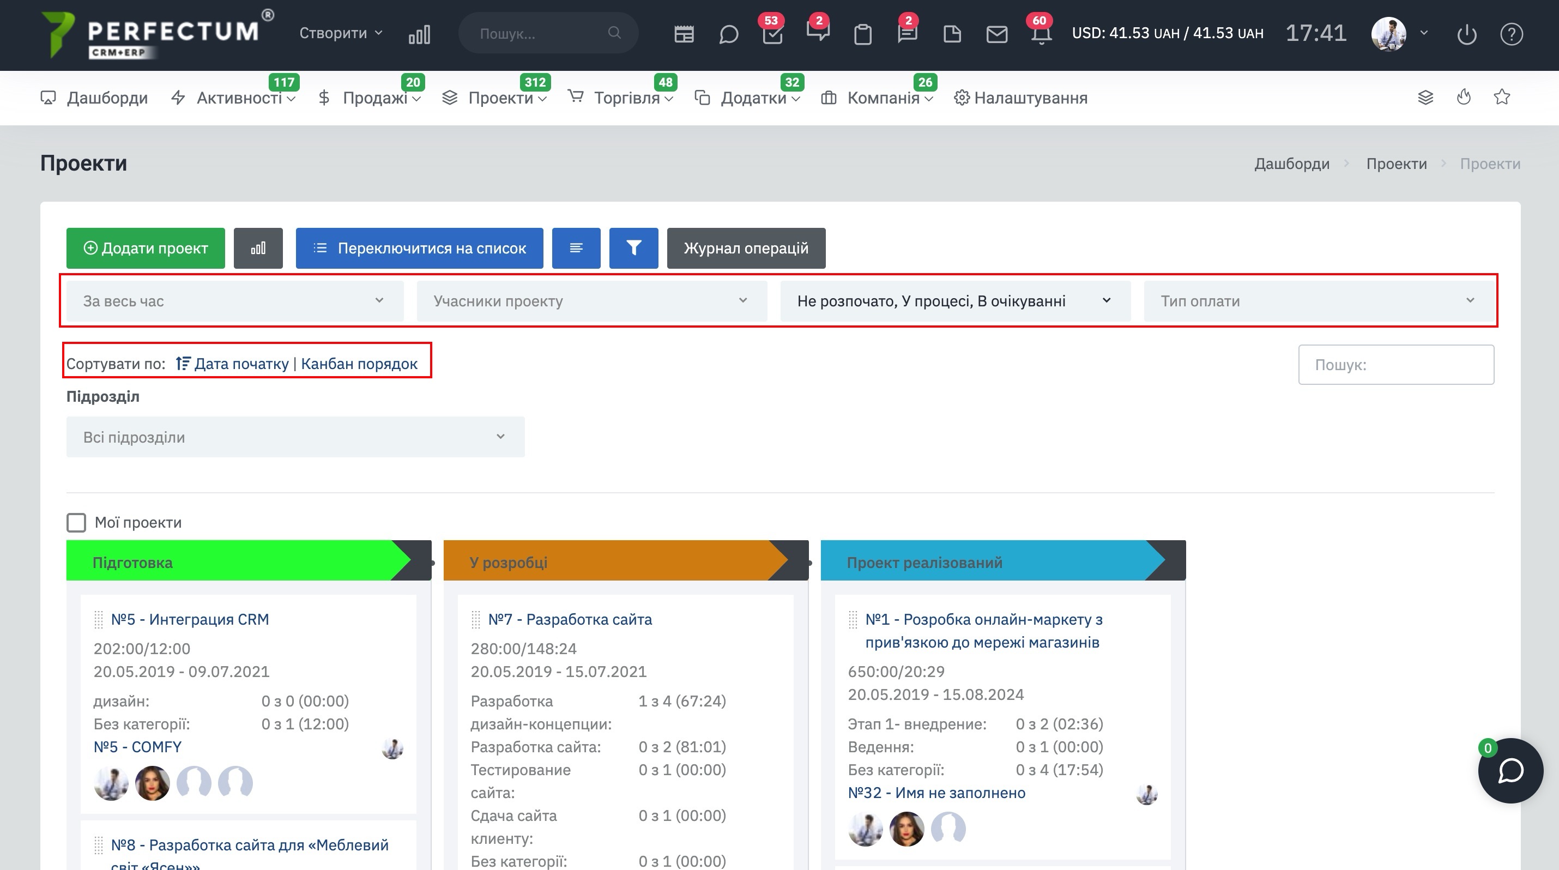This screenshot has width=1559, height=870.
Task: Click the Додати проект button
Action: (x=146, y=248)
